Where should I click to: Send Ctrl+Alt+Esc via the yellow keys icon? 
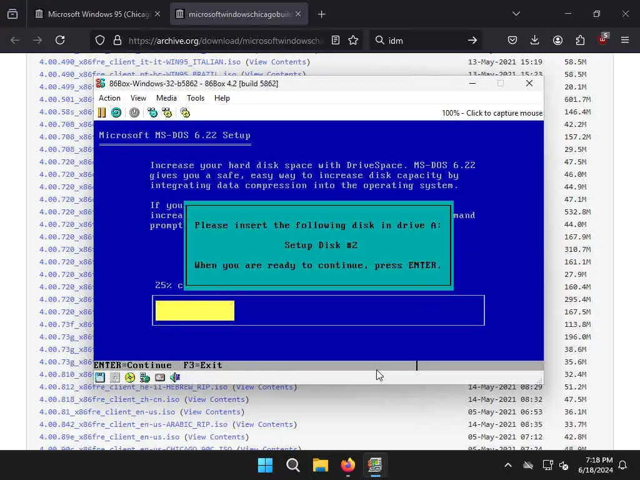pos(167,112)
